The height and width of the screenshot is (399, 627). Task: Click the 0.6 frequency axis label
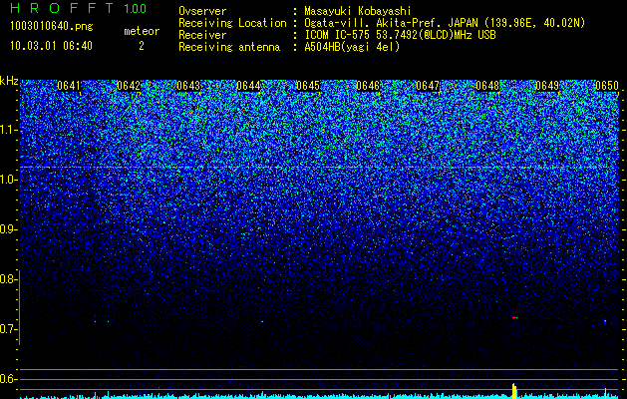coord(7,379)
